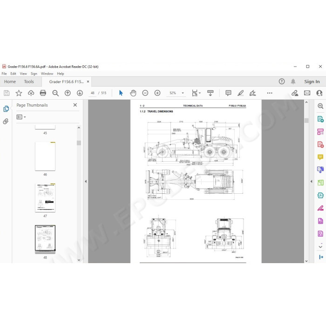Click the scrolling mode toolbar icon
Screen dimensions: 326x326
coord(210,93)
